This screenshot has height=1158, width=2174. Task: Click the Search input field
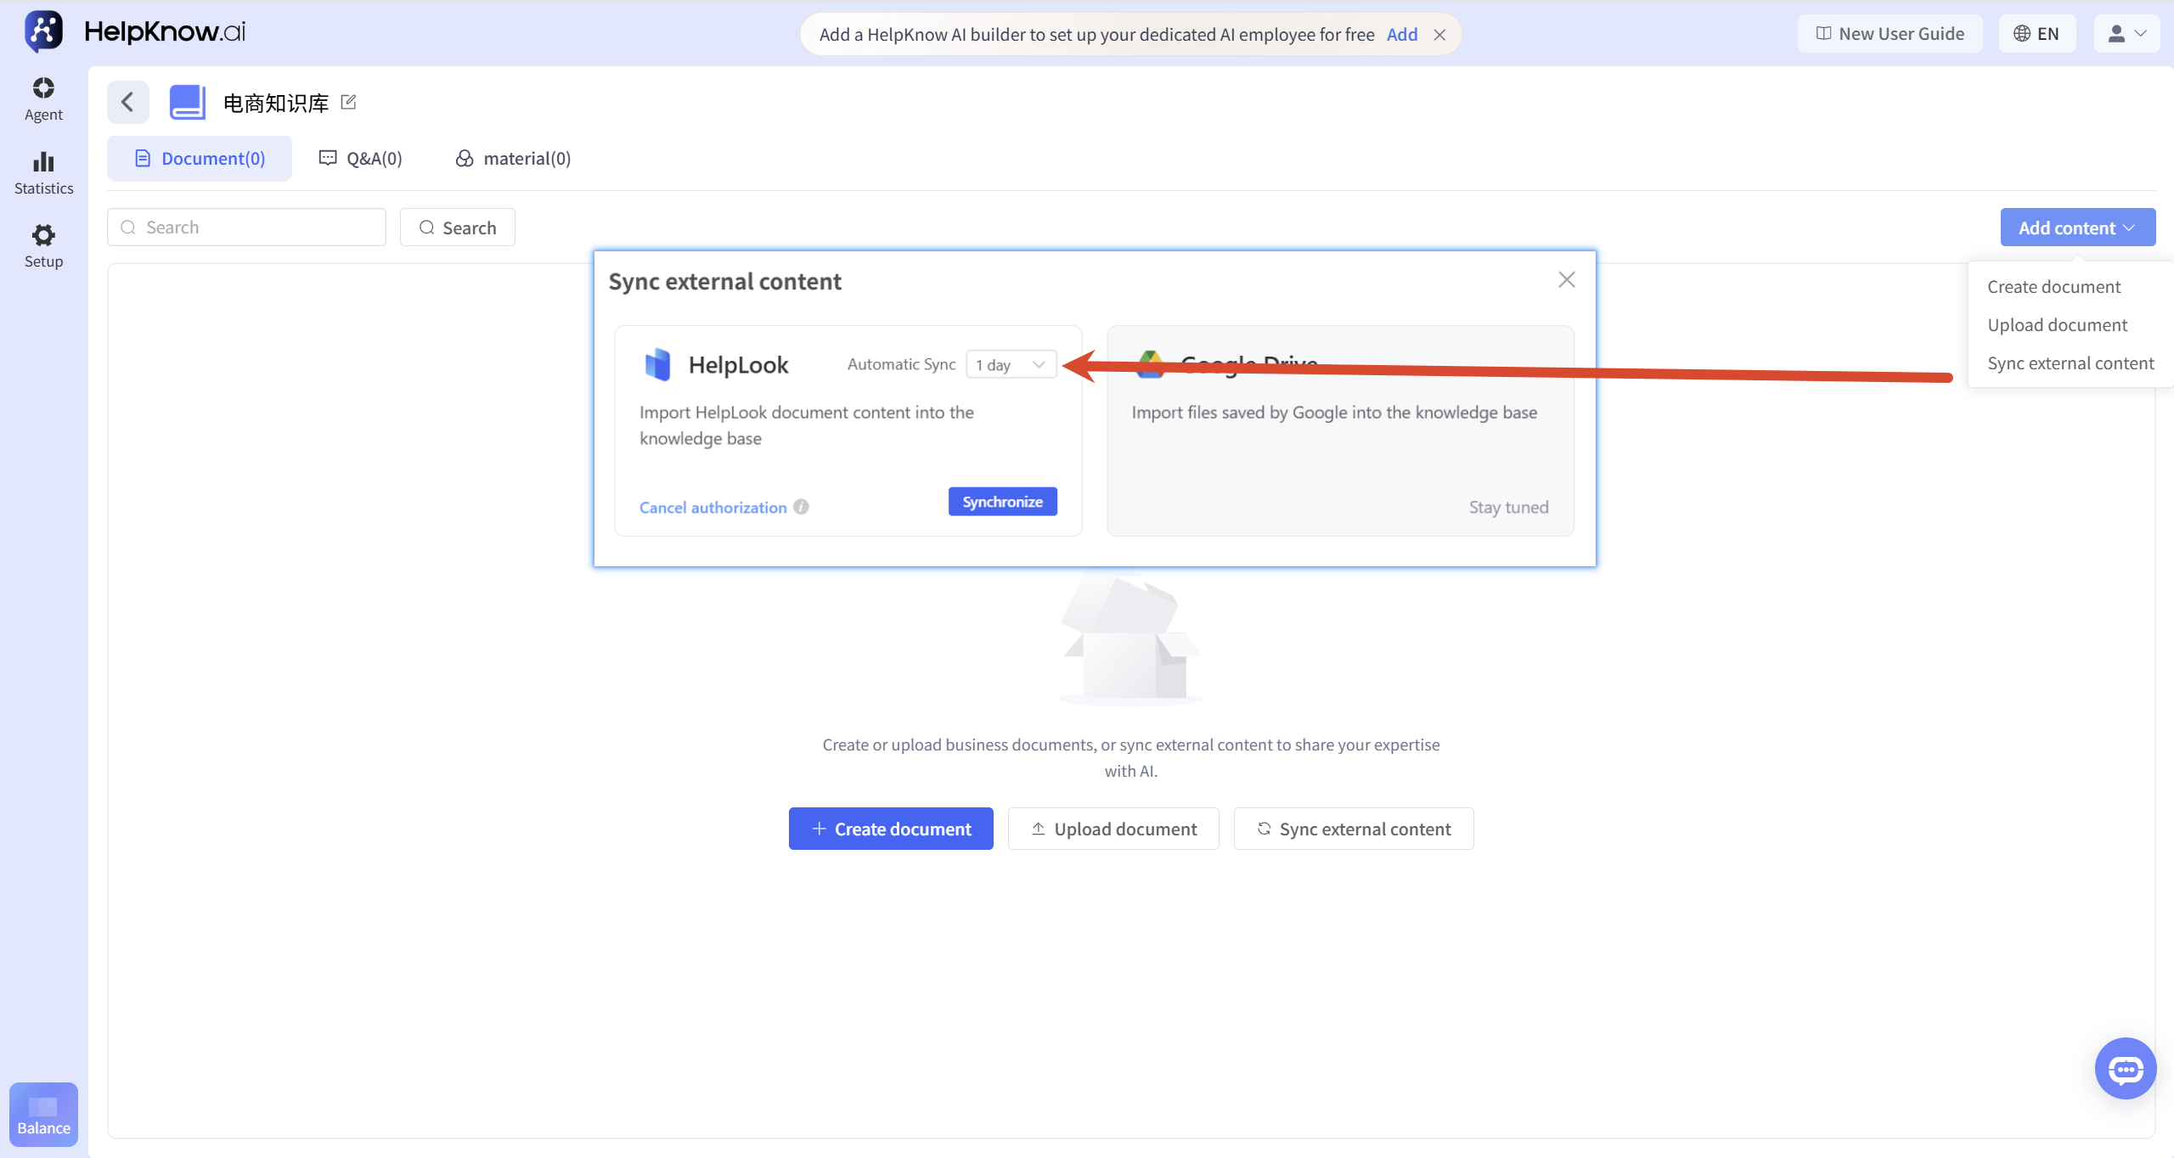pos(246,228)
